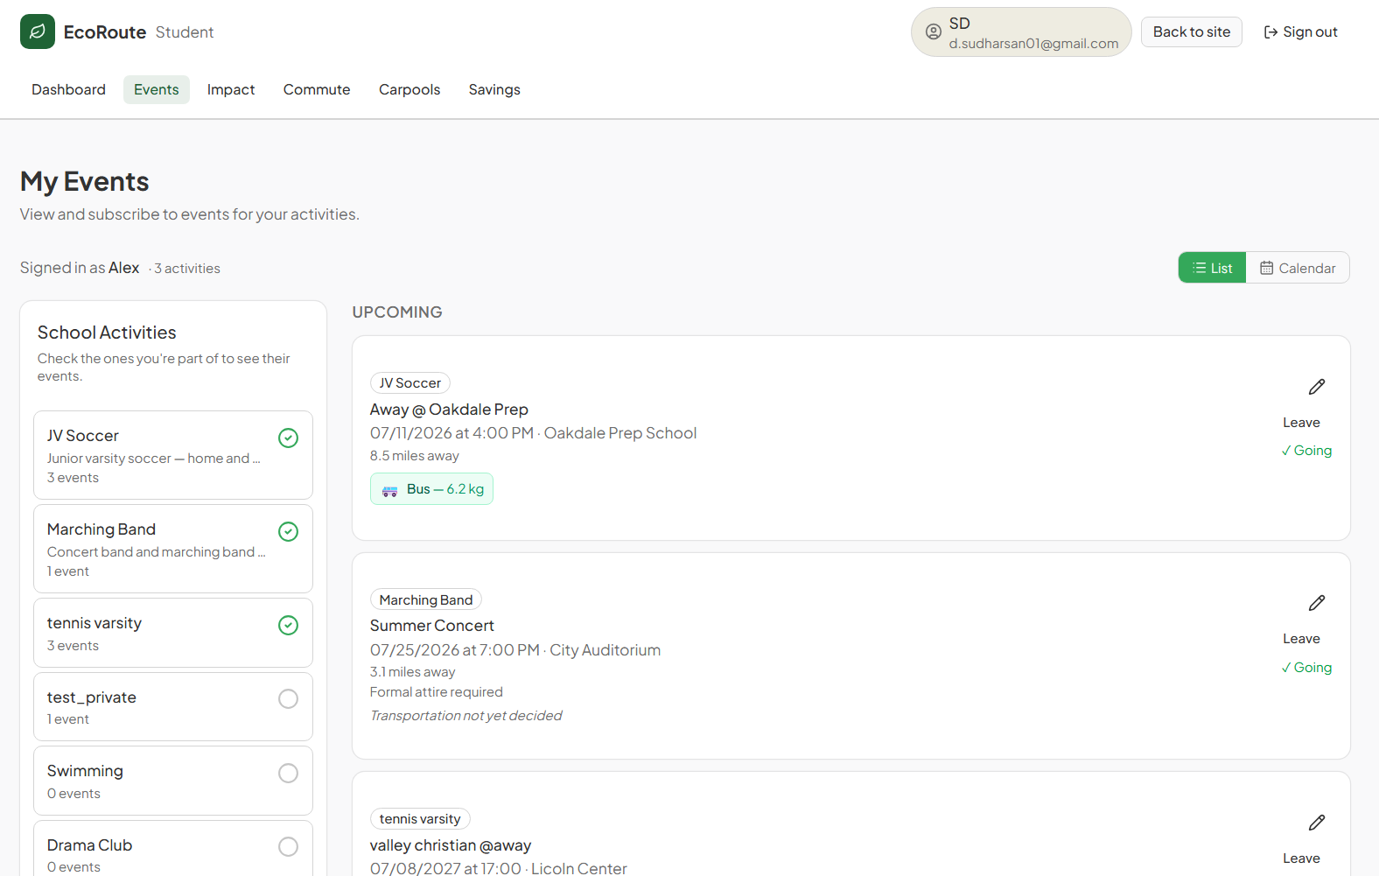Viewport: 1379px width, 876px height.
Task: Click Back to site button
Action: [x=1191, y=32]
